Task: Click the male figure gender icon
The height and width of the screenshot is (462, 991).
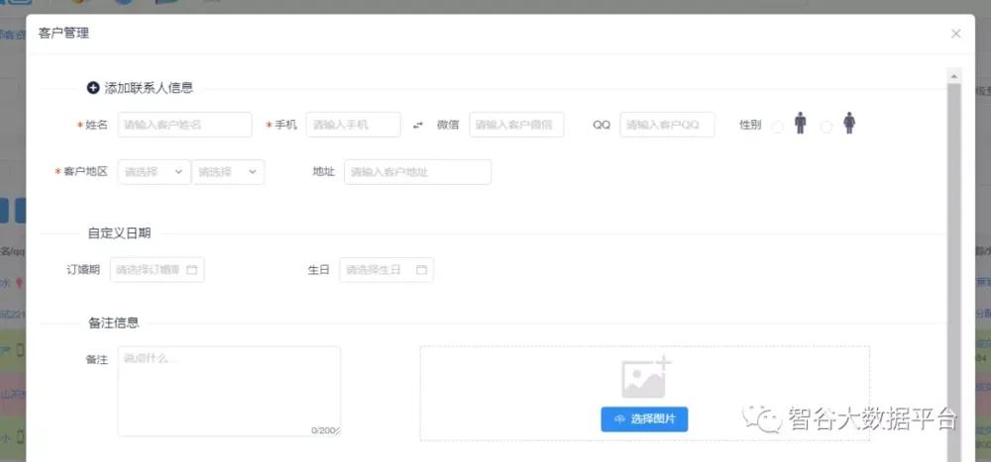Action: pyautogui.click(x=800, y=124)
